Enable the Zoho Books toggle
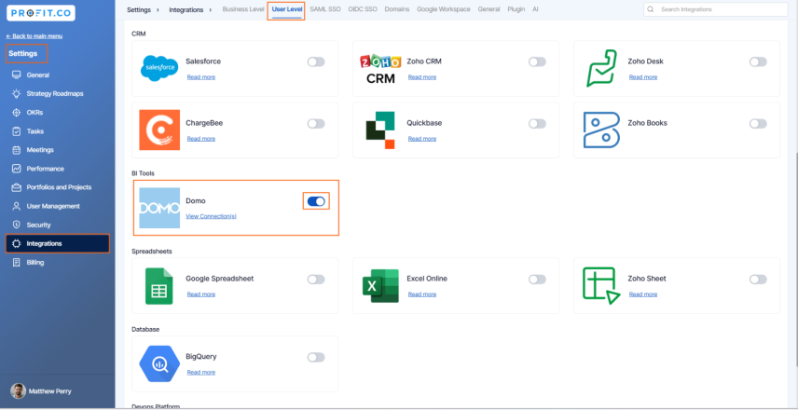The image size is (798, 410). pos(758,124)
